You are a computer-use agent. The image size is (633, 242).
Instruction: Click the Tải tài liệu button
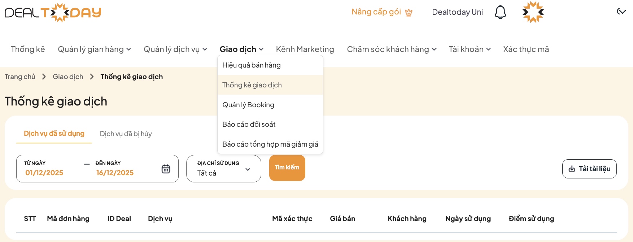[x=589, y=169]
